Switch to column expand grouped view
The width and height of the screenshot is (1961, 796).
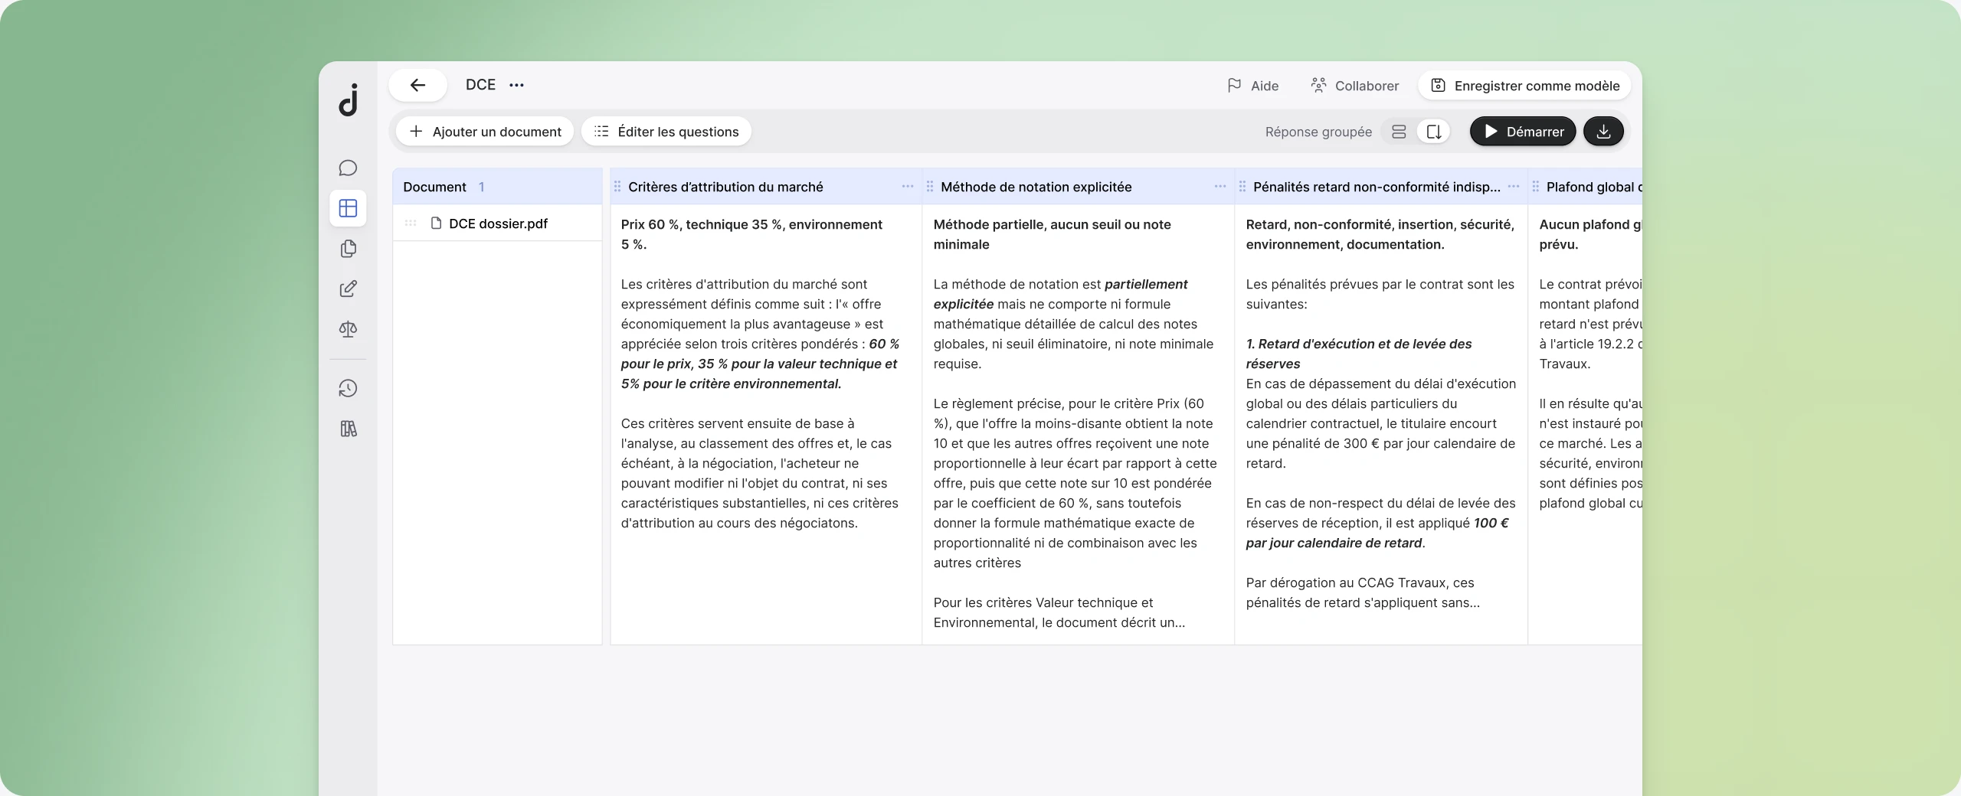coord(1434,132)
